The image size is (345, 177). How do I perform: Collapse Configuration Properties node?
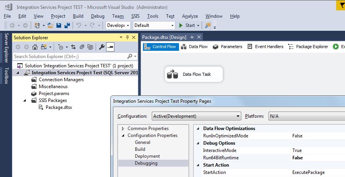pyautogui.click(x=123, y=135)
